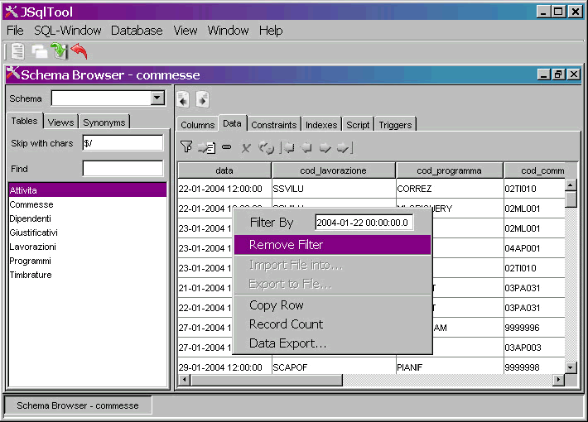The image size is (588, 422).
Task: Click the next table page-arrow icon
Action: click(x=203, y=99)
